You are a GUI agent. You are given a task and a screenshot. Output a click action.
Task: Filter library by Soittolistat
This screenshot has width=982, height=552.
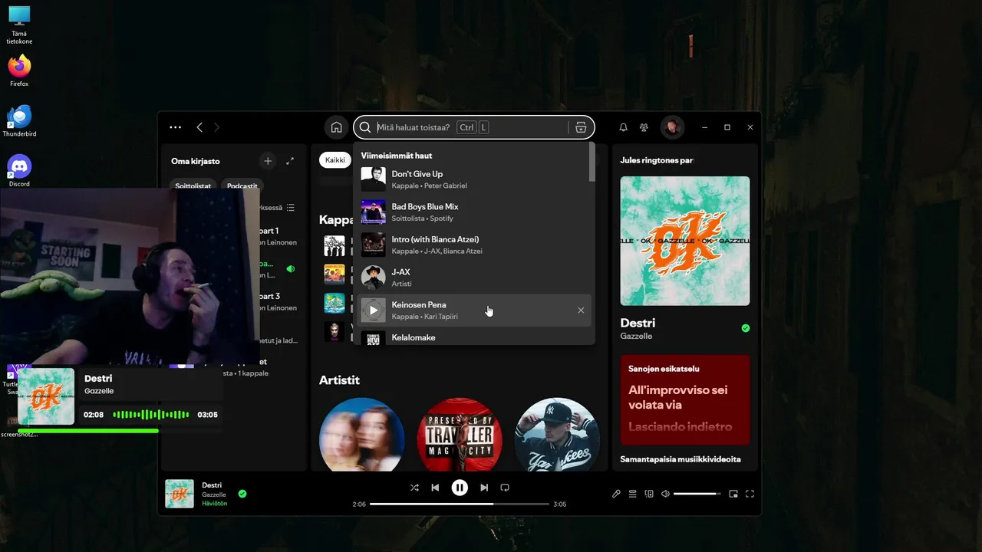193,185
